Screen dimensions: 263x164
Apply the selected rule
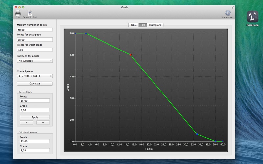pos(35,117)
